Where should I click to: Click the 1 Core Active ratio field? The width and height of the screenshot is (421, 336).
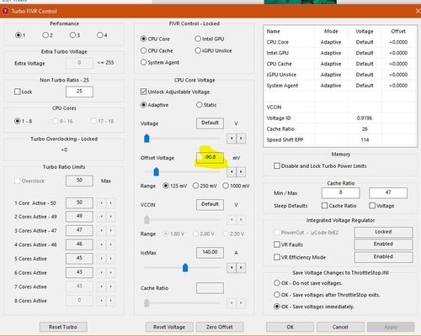pos(79,202)
